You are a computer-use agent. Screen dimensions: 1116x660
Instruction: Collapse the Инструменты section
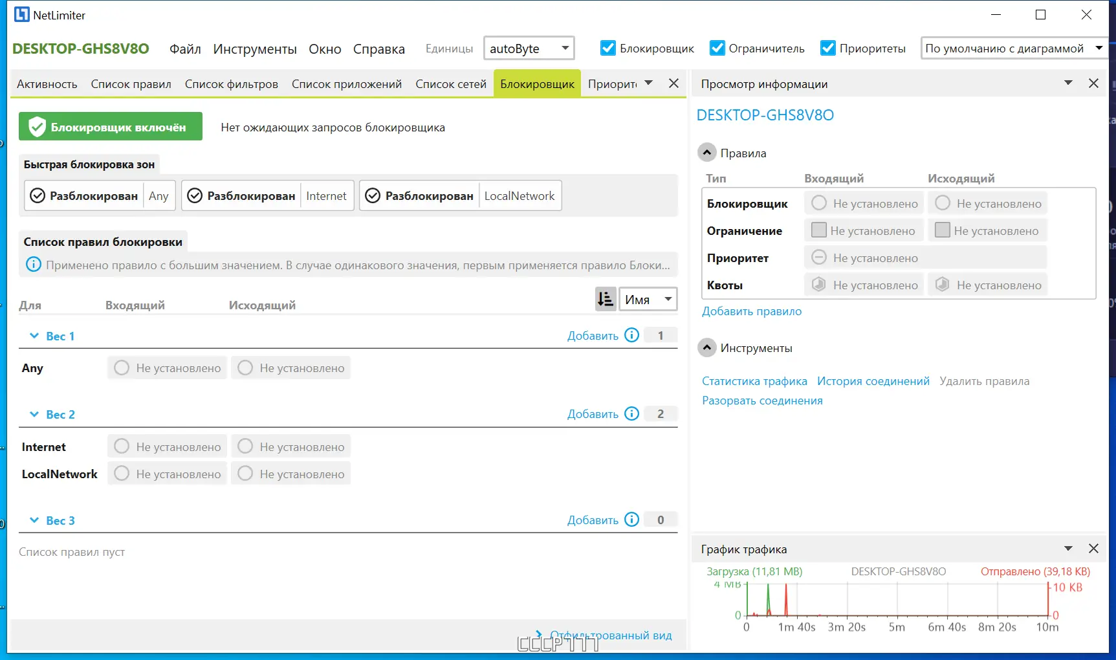[707, 347]
